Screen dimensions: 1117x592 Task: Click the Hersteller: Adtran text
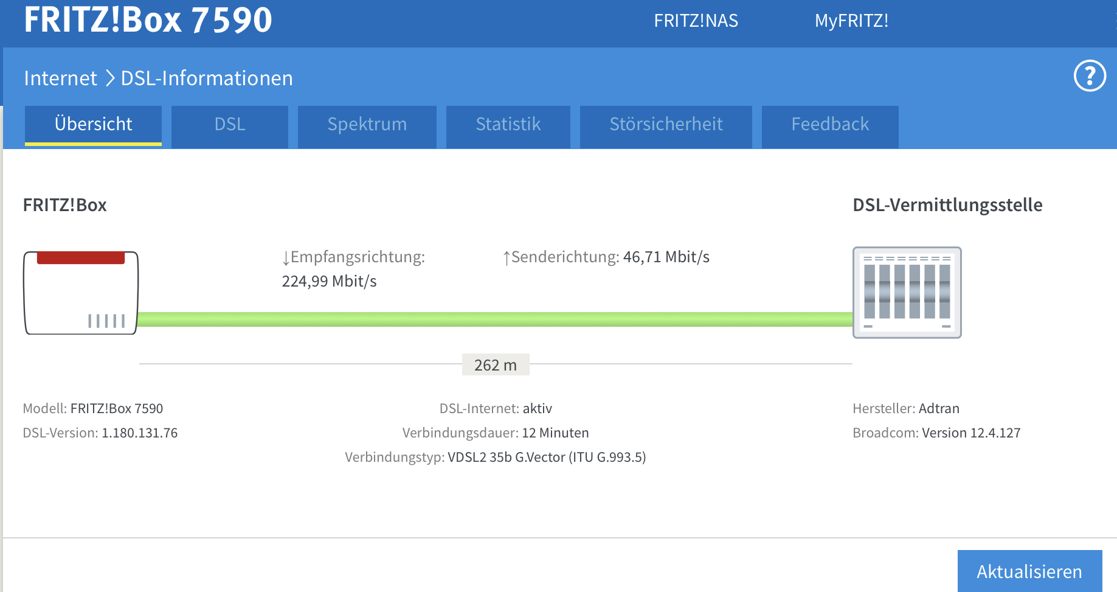(x=906, y=408)
